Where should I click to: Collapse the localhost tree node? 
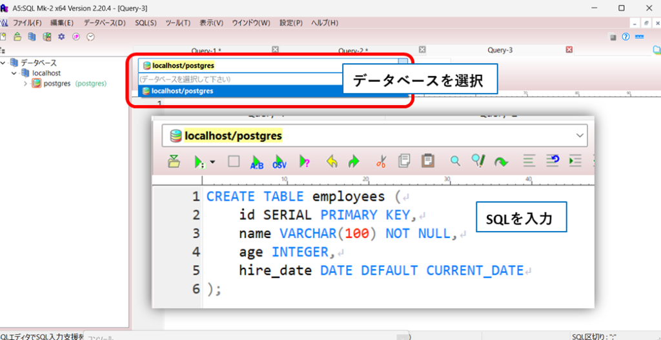pos(15,73)
